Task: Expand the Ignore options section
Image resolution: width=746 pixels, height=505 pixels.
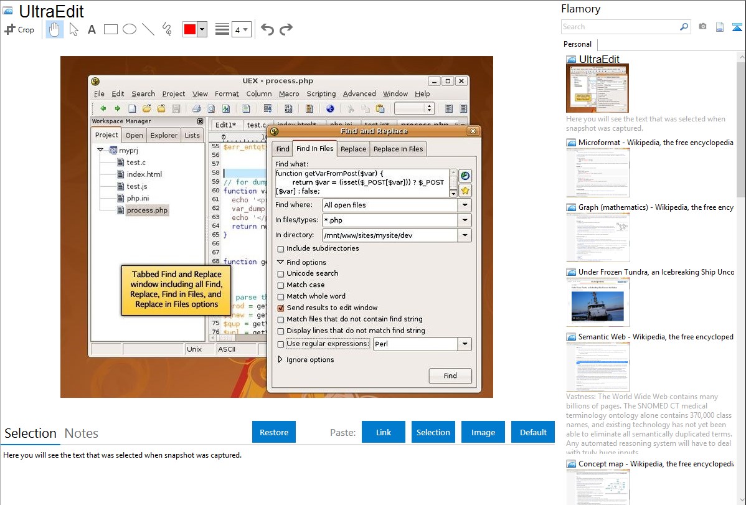Action: point(280,360)
